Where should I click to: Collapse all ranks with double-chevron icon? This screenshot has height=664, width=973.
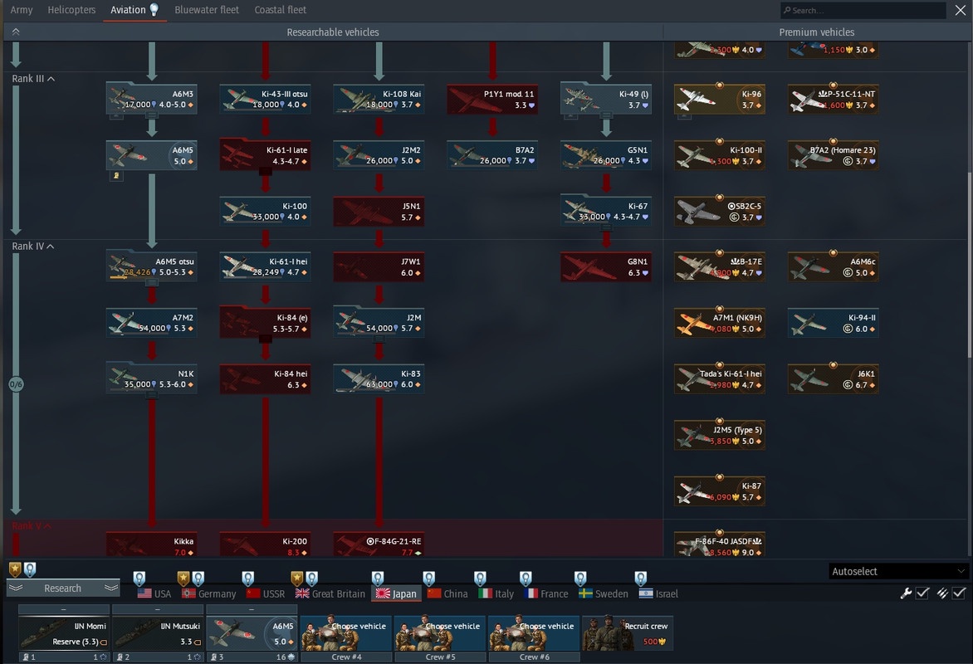click(16, 32)
